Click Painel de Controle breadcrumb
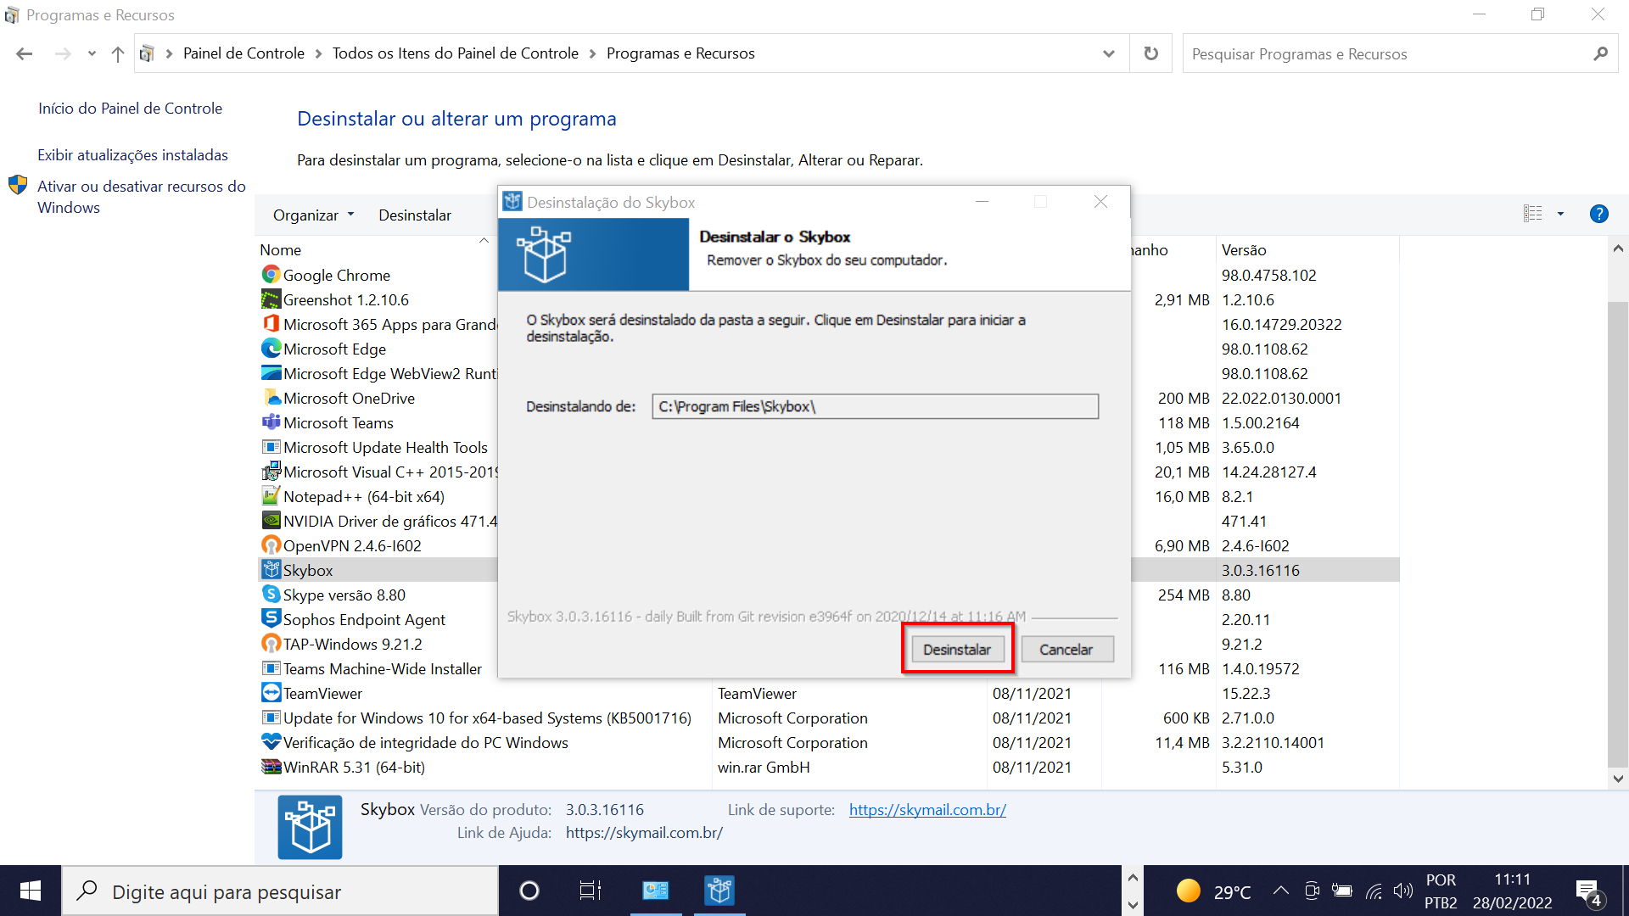Screen dimensions: 1629x916 pos(244,53)
